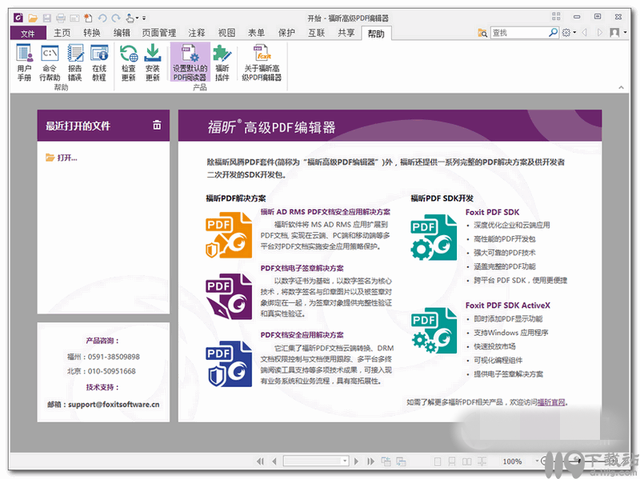Viewport: 640px width, 479px height.
Task: Switch to the 表单 tab
Action: click(256, 33)
